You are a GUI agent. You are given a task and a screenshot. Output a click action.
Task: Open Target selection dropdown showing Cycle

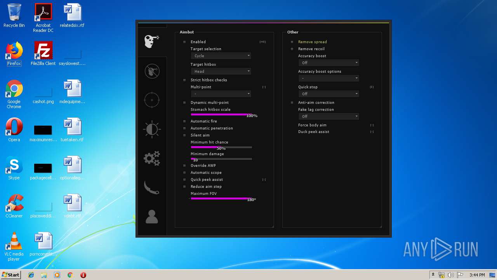click(221, 56)
